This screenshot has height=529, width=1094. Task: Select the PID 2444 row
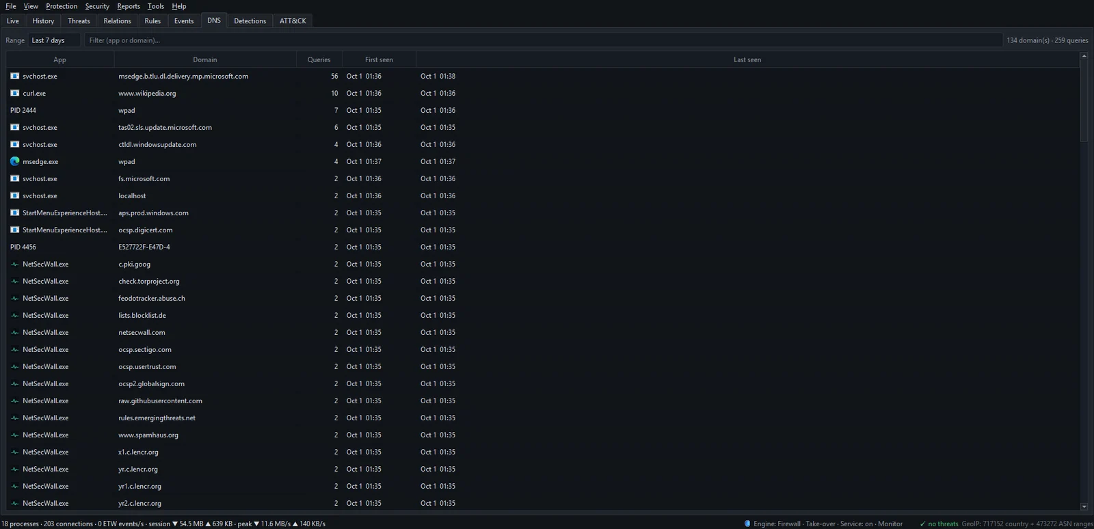543,110
